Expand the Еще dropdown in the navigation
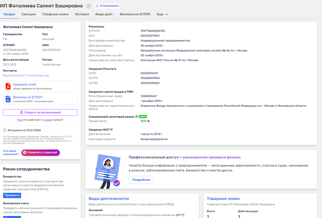The image size is (322, 218). (162, 14)
